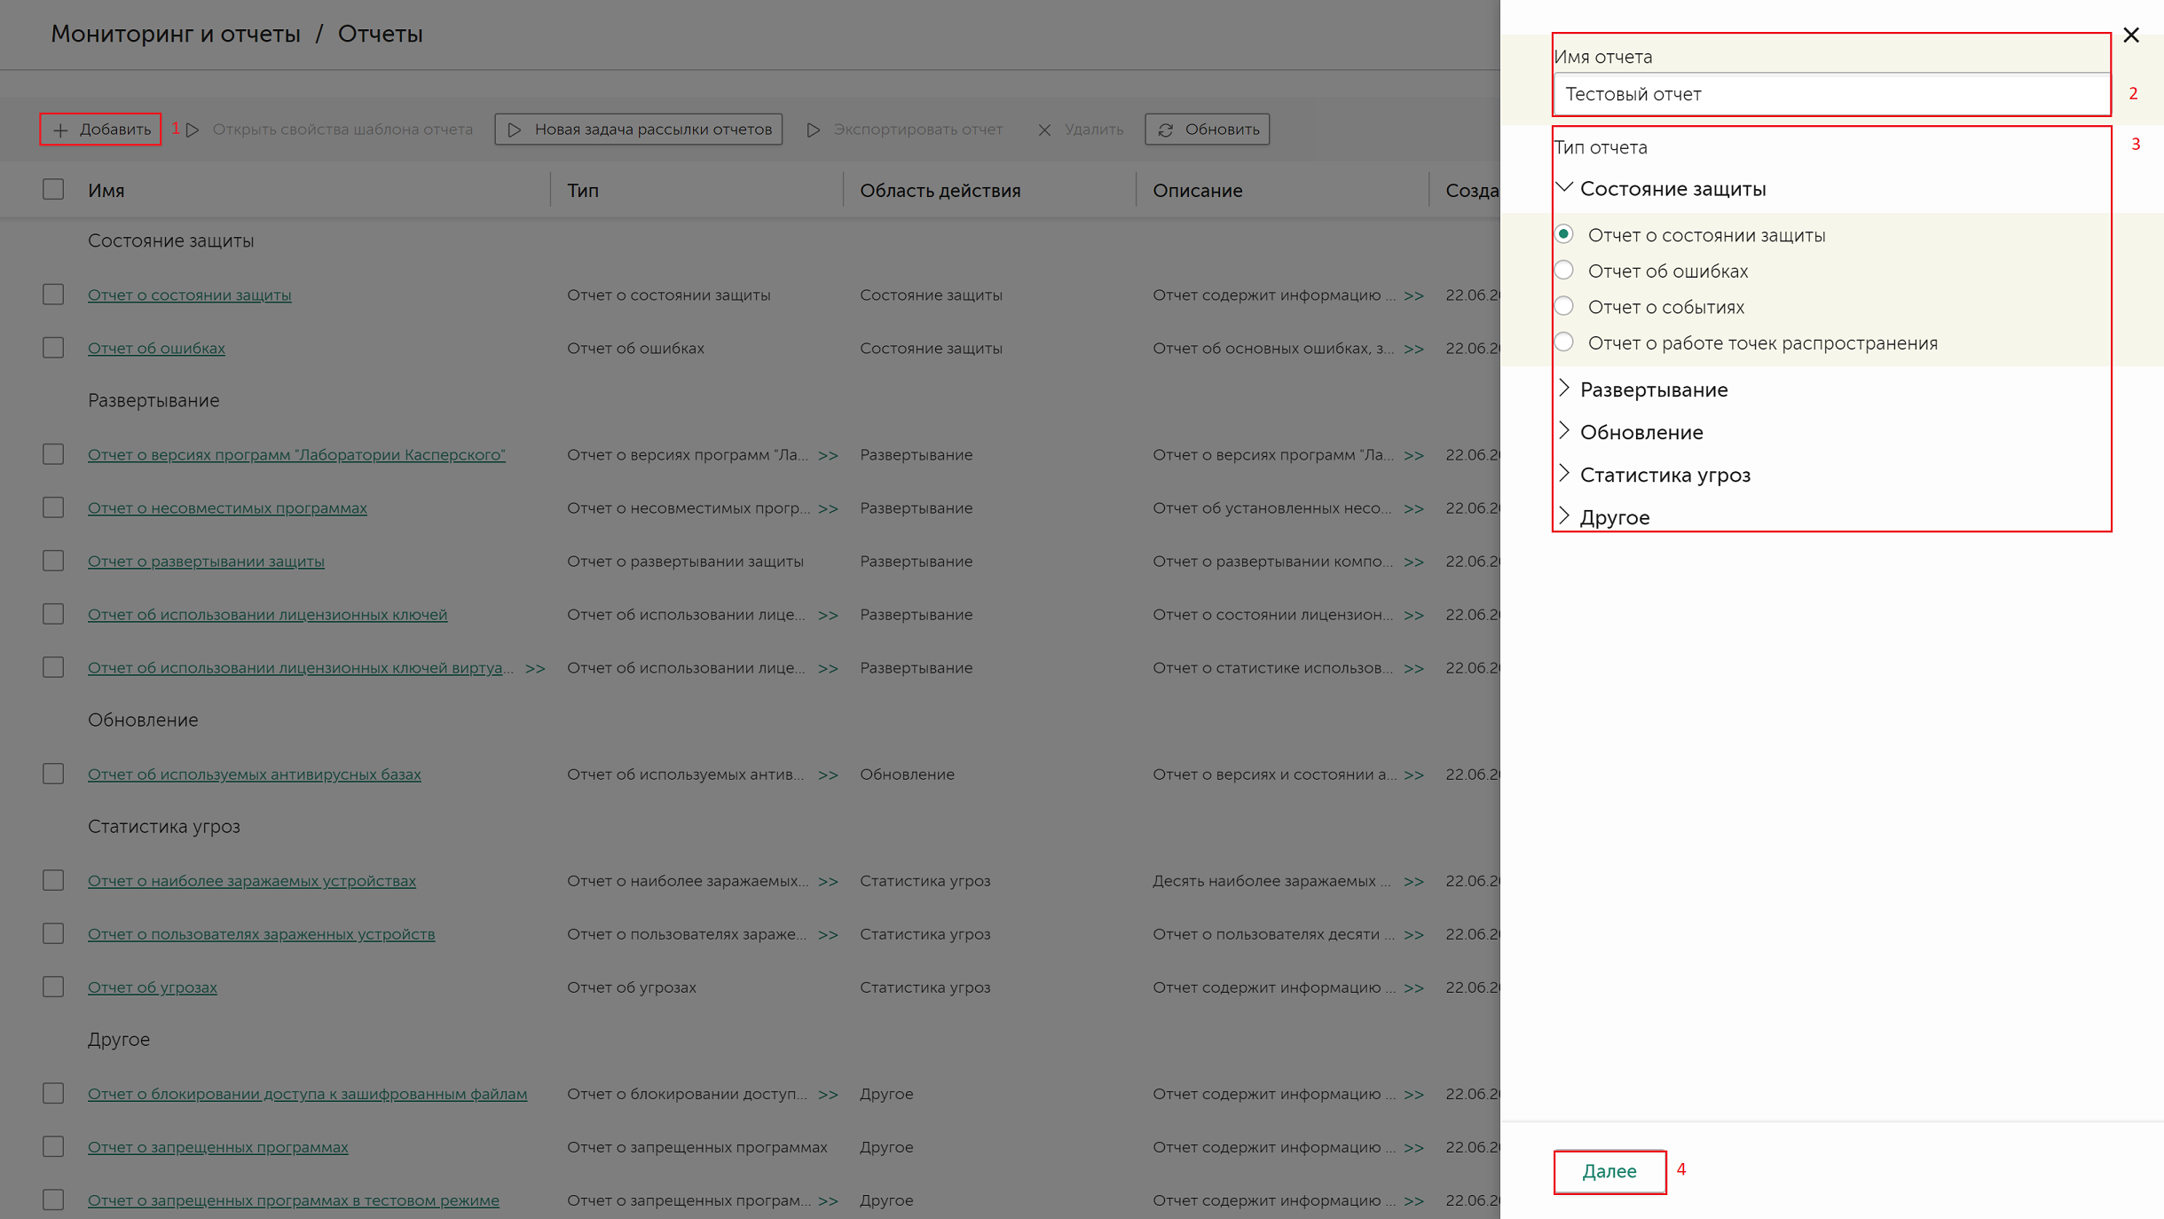Viewport: 2164px width, 1219px height.
Task: Select radio Отчет о событиях
Action: point(1564,306)
